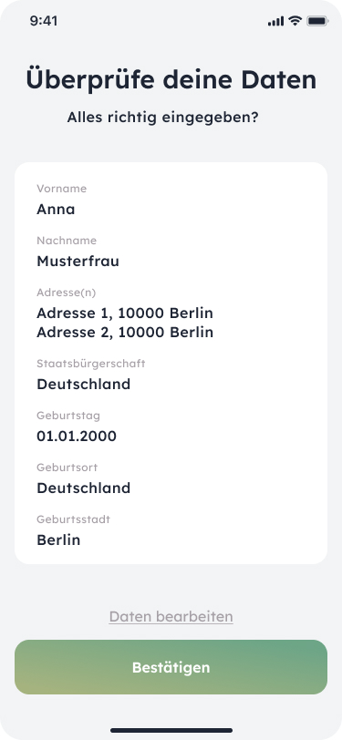Select the Nachname value Musterfrau

[x=78, y=261]
